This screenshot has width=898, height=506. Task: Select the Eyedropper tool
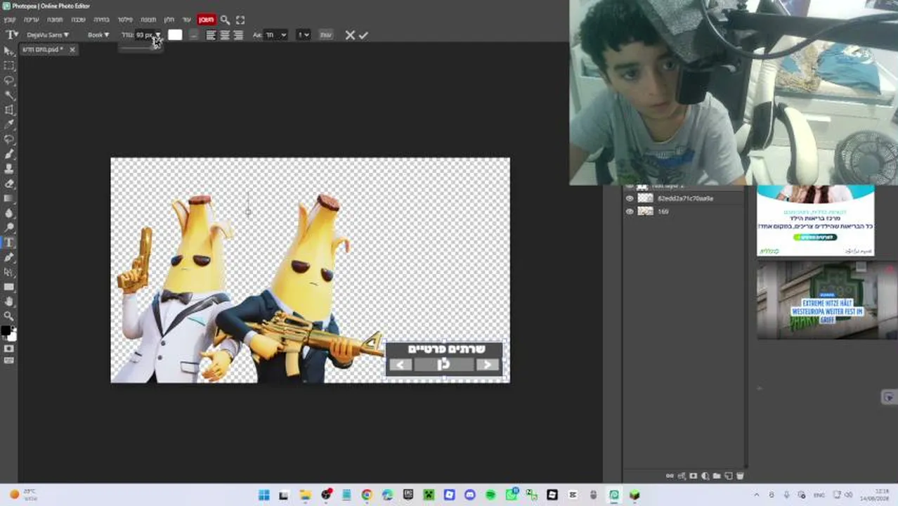(8, 125)
